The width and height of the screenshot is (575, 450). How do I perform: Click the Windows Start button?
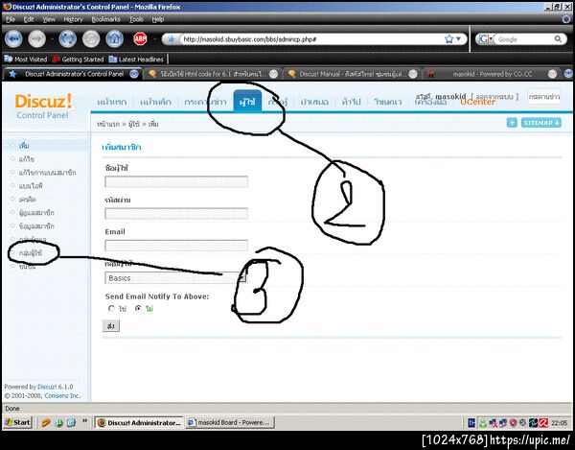click(x=17, y=422)
